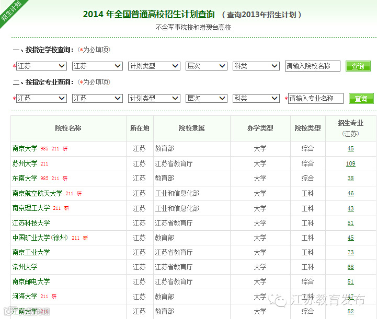Click 江苏科技大学 major count 51

350,223
